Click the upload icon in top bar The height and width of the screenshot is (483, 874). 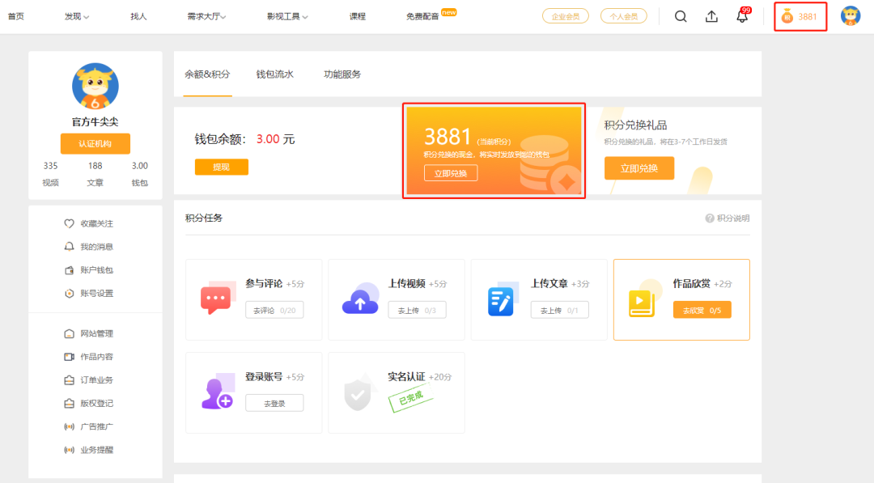tap(711, 16)
